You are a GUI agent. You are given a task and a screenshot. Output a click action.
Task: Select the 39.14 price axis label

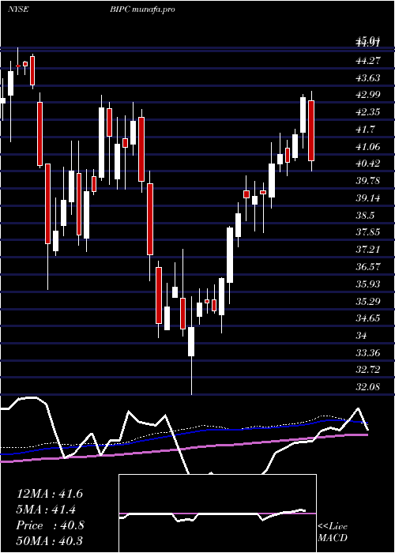click(369, 198)
